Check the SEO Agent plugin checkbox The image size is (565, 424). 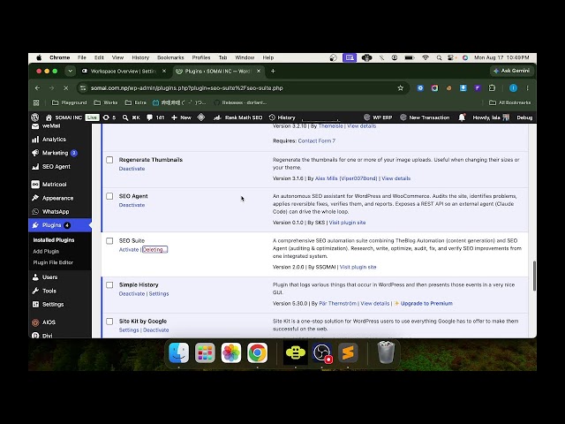click(x=109, y=196)
